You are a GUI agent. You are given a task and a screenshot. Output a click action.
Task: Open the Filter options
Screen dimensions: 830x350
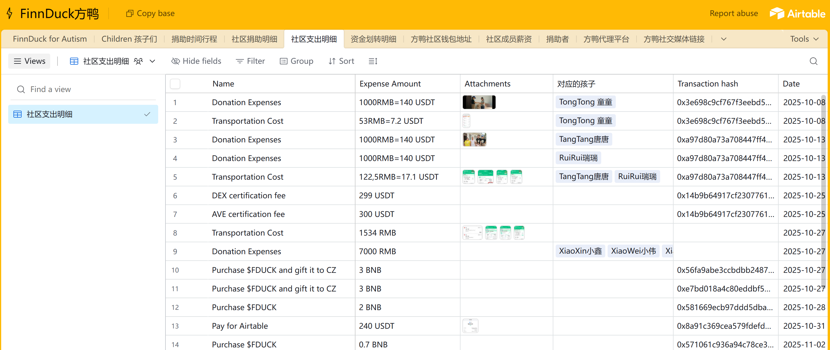coord(250,61)
